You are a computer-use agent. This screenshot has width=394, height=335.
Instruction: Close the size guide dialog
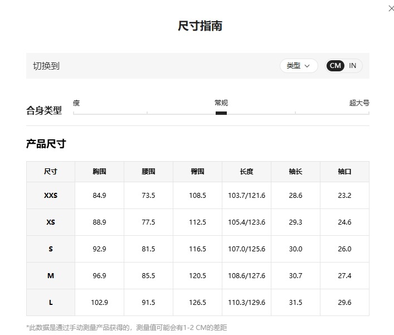click(x=391, y=8)
